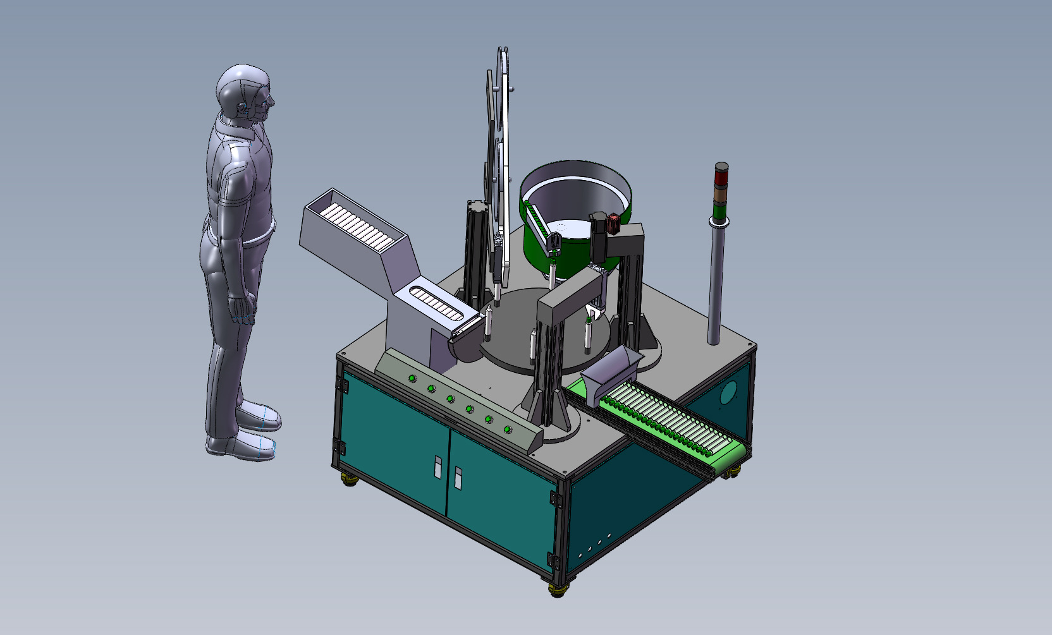Image resolution: width=1052 pixels, height=635 pixels.
Task: Select the discharge chute above the conveyor
Action: 611,375
